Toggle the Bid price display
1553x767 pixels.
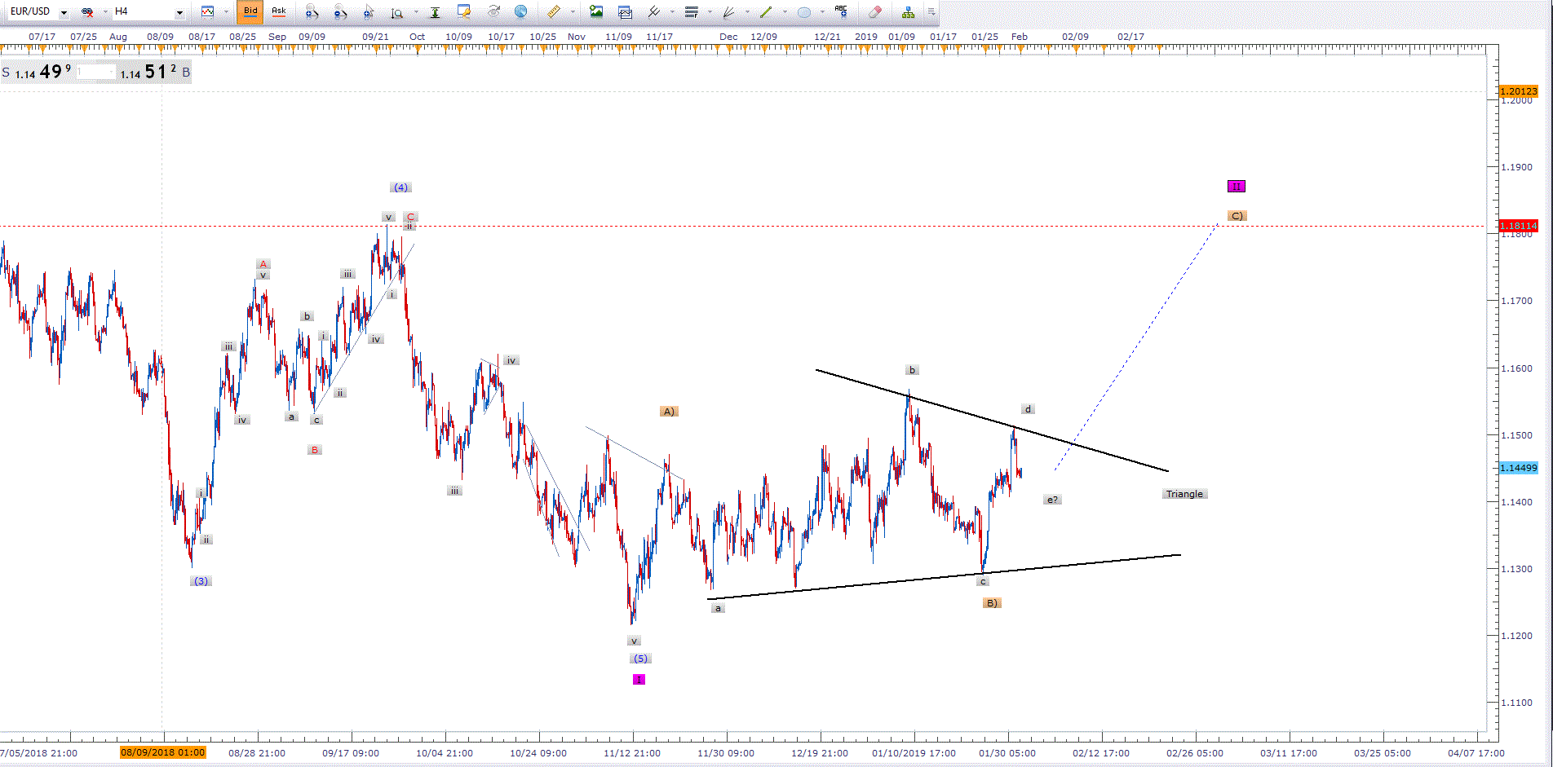point(250,12)
